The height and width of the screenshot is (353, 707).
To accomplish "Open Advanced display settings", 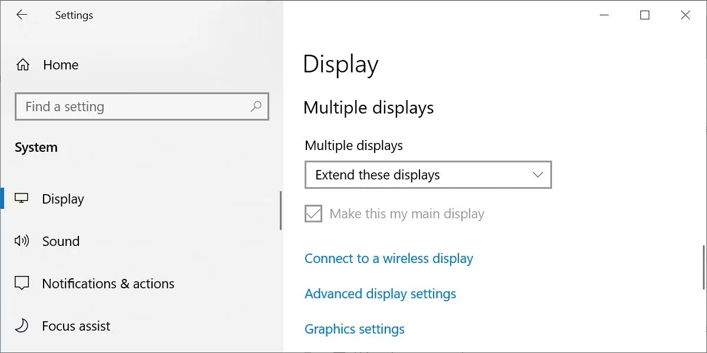I will click(x=380, y=294).
